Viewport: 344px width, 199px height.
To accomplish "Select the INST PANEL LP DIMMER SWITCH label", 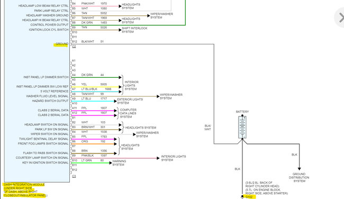I will [46, 77].
